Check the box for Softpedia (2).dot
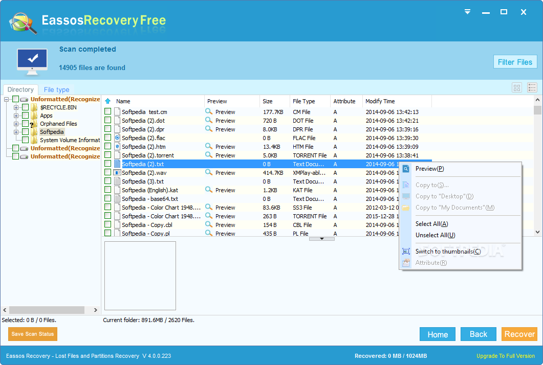This screenshot has height=365, width=543. [107, 120]
